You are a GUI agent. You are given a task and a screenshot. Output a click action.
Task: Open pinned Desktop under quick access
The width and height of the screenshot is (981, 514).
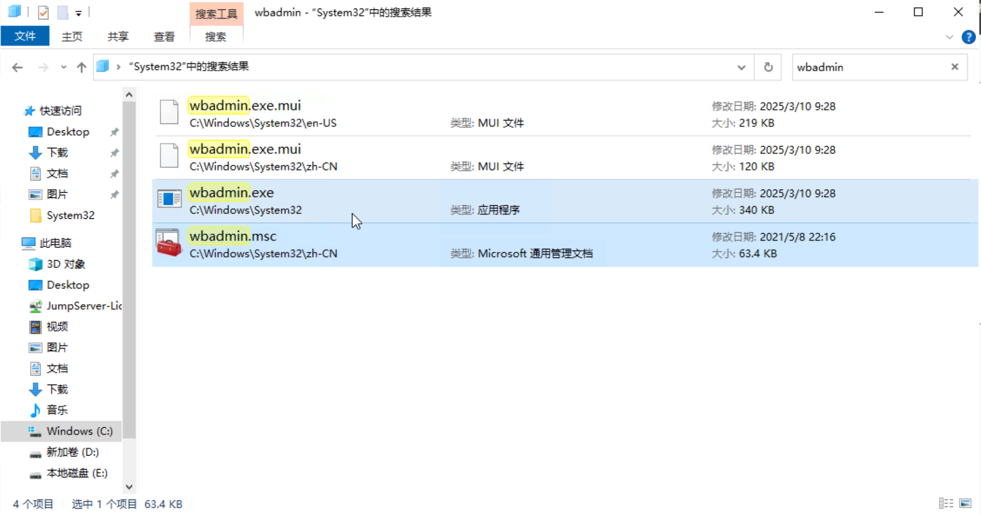pyautogui.click(x=68, y=132)
